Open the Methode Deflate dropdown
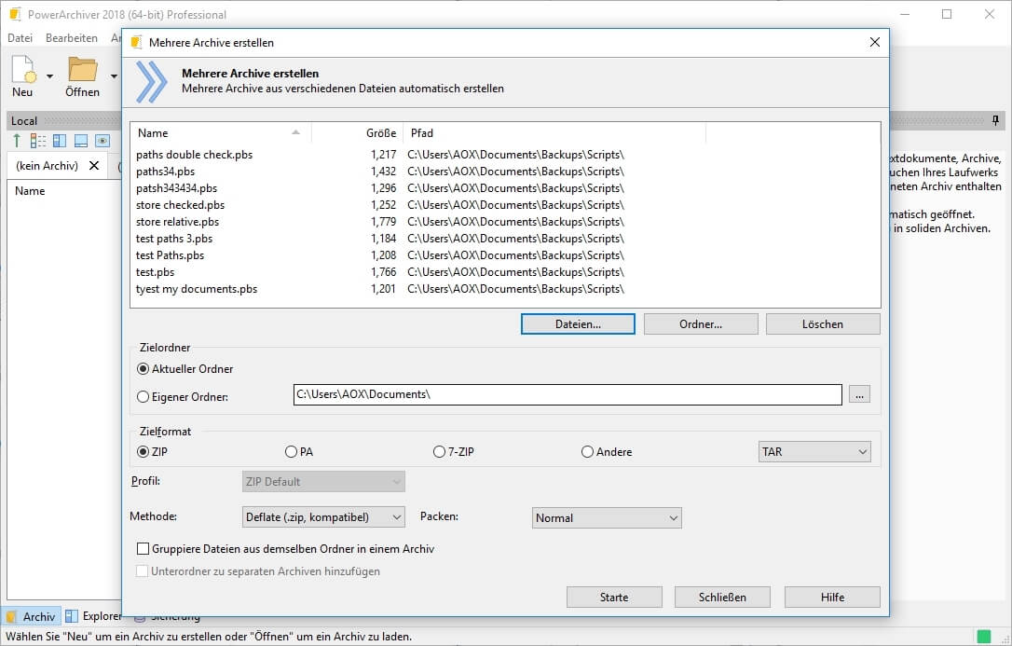The width and height of the screenshot is (1012, 646). (x=323, y=517)
